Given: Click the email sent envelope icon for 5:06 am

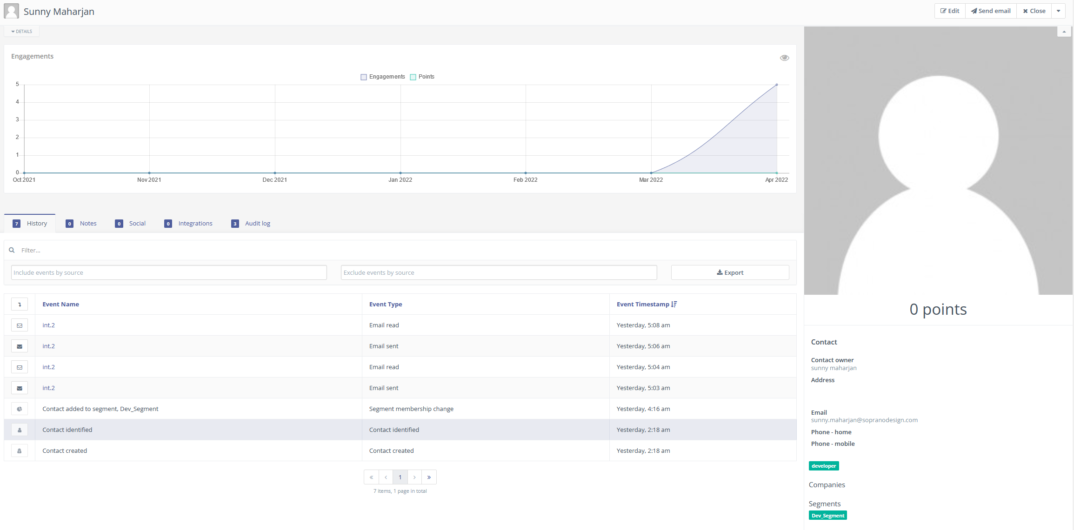Looking at the screenshot, I should pos(20,346).
